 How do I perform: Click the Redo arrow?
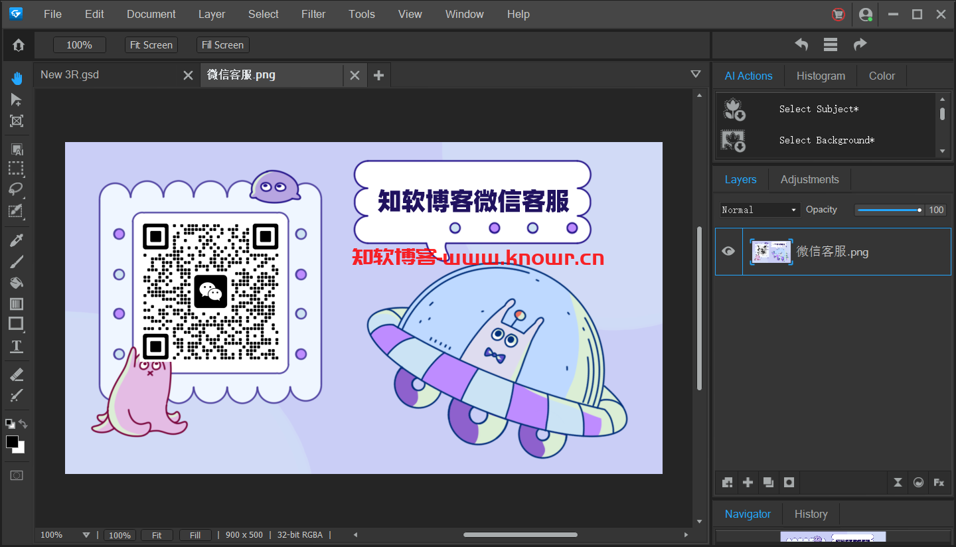point(860,44)
